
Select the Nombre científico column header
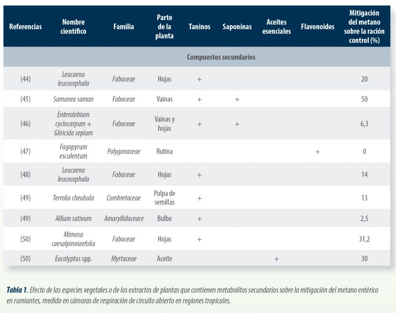click(x=74, y=27)
